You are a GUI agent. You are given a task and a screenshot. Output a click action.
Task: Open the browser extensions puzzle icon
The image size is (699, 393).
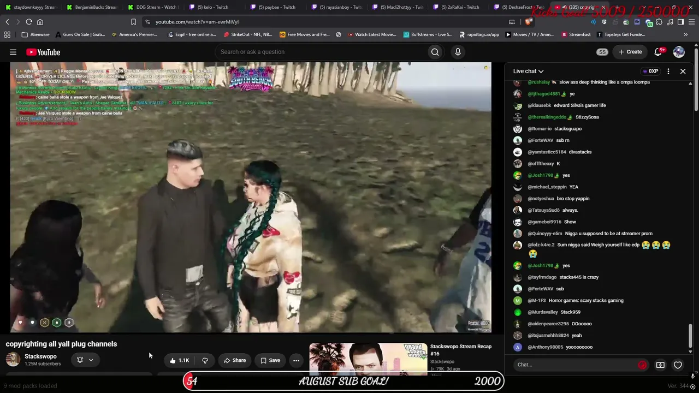click(x=659, y=22)
